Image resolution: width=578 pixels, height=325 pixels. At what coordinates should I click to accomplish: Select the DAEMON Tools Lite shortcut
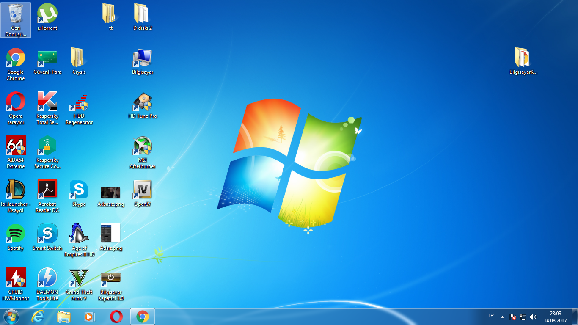pyautogui.click(x=47, y=284)
